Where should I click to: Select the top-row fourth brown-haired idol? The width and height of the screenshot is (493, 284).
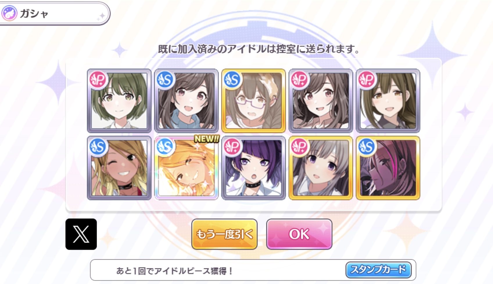click(x=321, y=101)
